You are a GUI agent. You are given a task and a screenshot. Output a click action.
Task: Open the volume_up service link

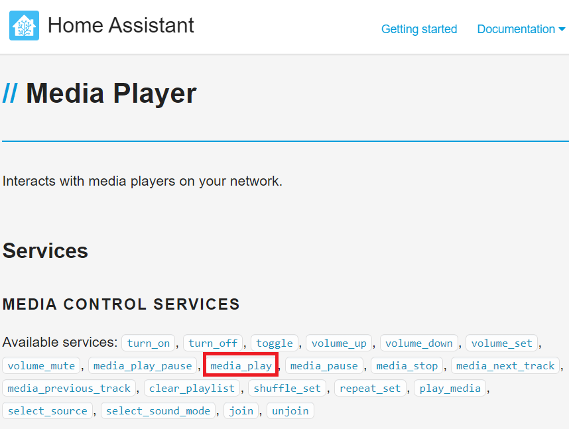[339, 343]
